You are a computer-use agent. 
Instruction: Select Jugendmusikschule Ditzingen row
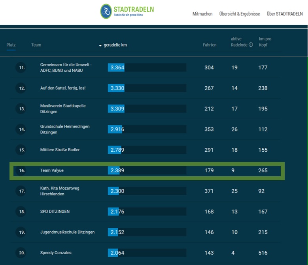[67, 232]
